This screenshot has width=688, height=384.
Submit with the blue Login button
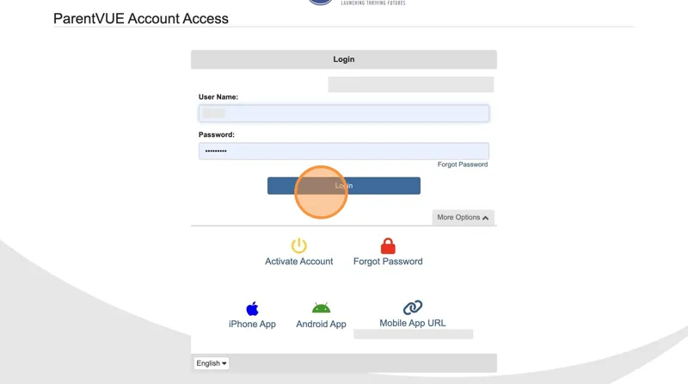(343, 186)
